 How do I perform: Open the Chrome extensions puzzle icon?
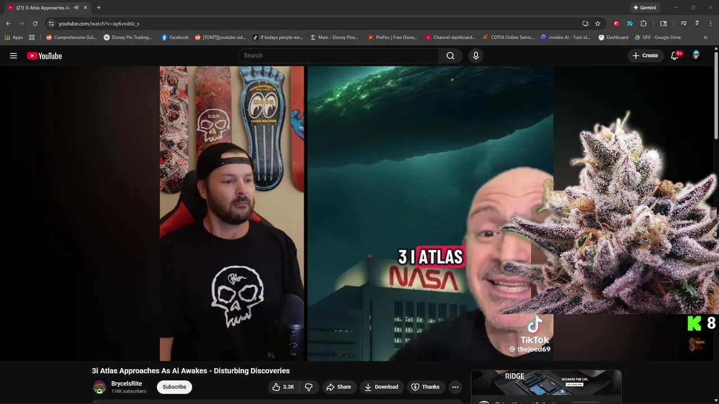tap(644, 24)
